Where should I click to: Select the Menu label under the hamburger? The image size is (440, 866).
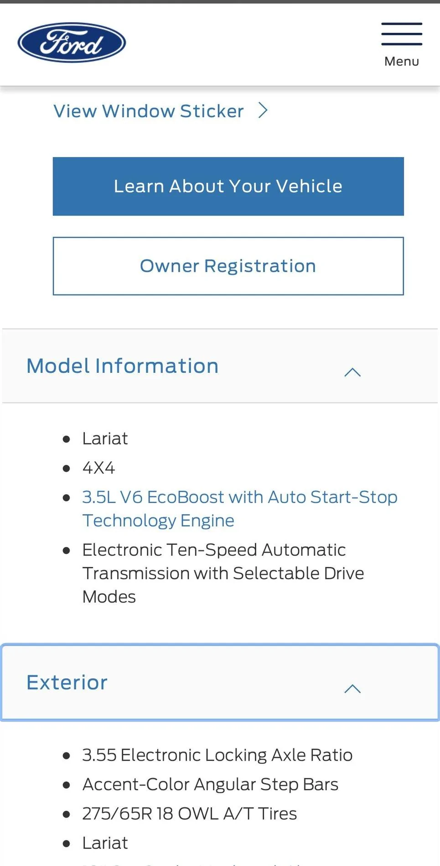[x=401, y=61]
